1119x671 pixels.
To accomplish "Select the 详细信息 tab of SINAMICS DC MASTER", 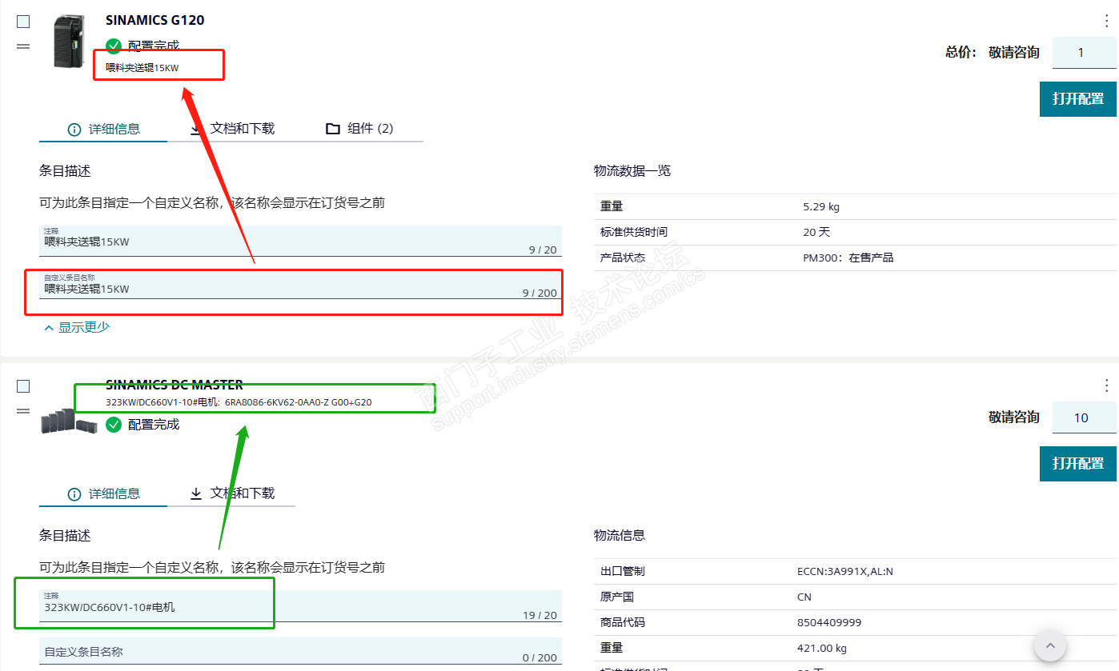I will [x=103, y=493].
